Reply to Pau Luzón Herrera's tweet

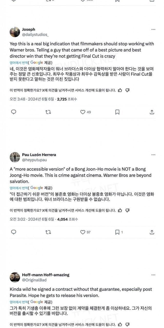click(x=14, y=232)
